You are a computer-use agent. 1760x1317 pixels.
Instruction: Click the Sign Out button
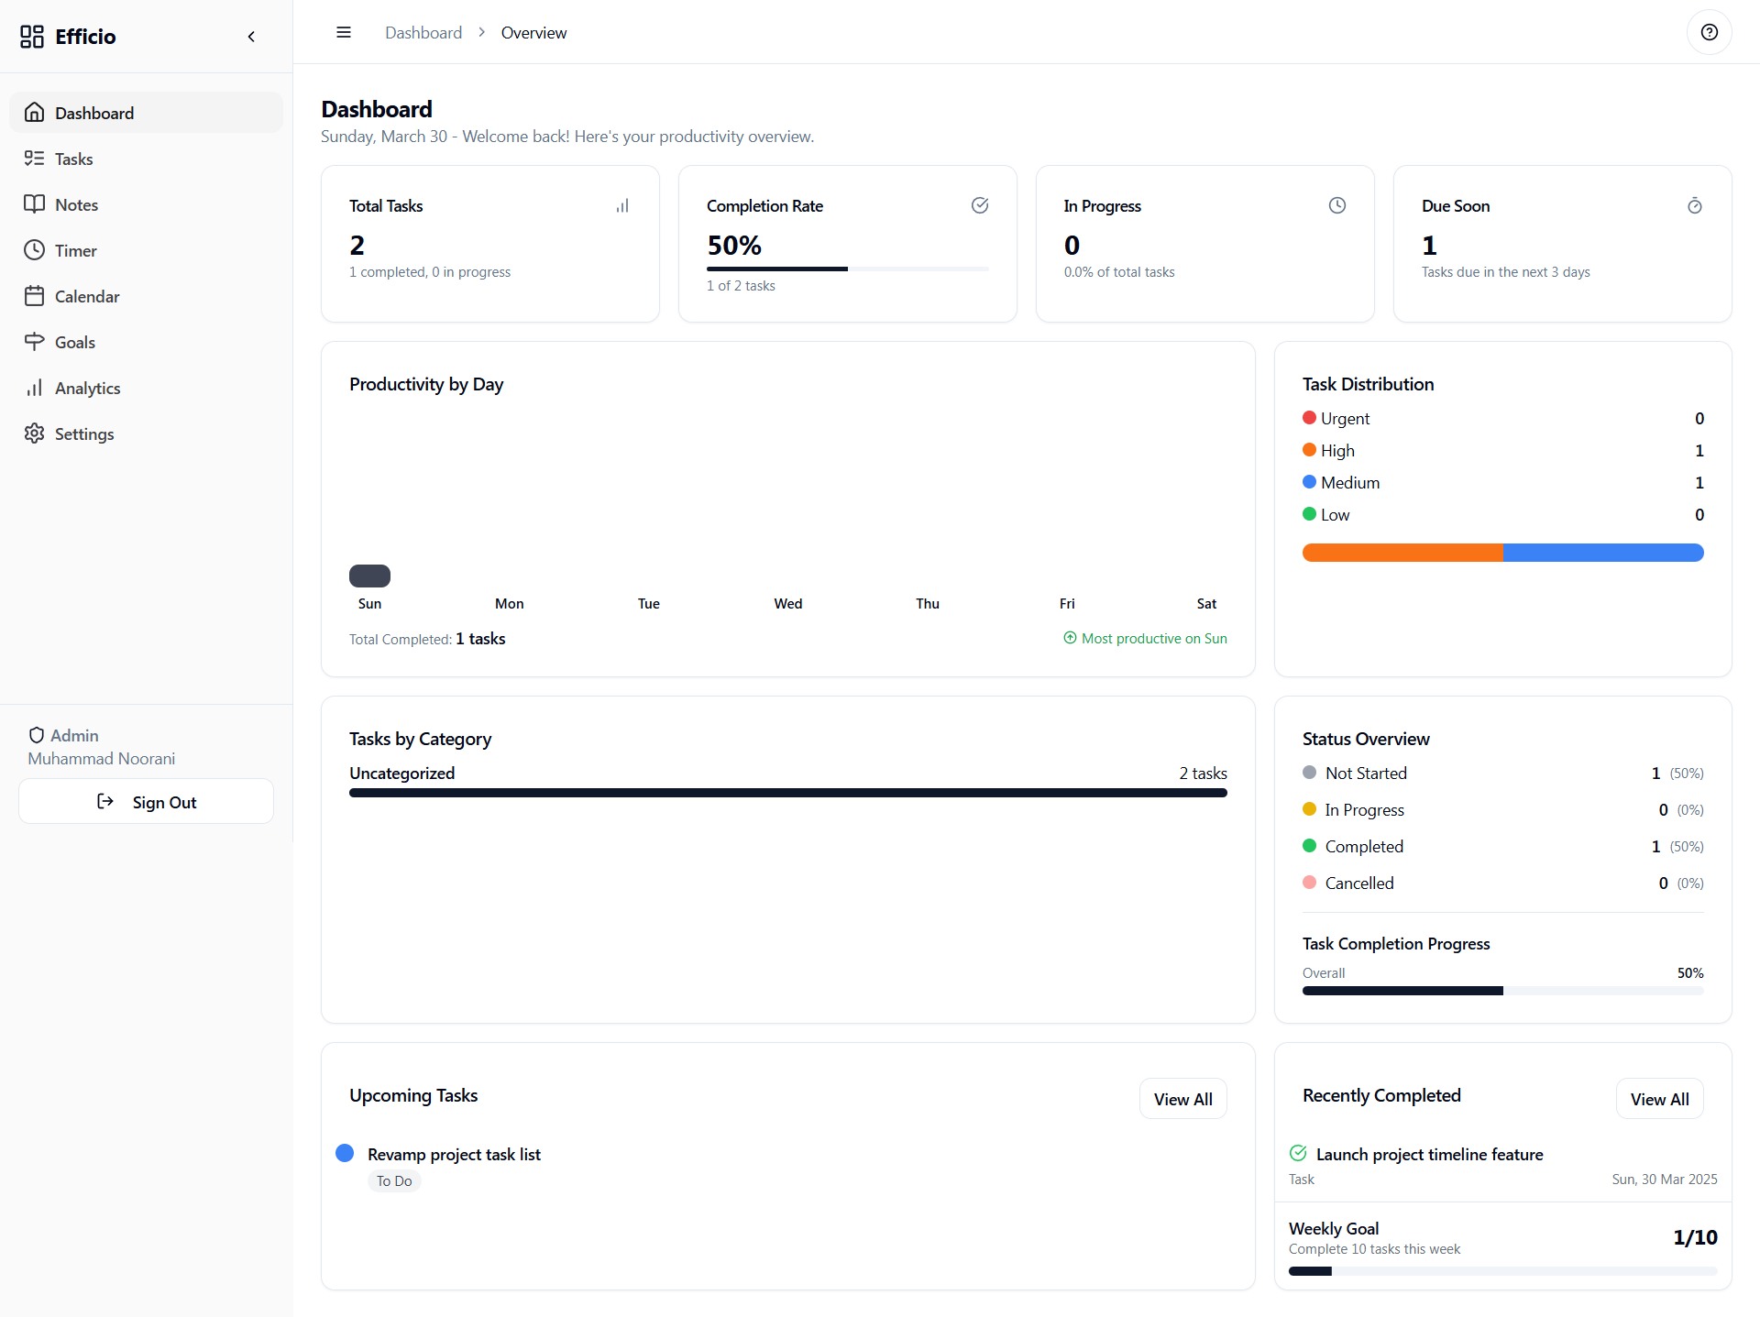(147, 802)
